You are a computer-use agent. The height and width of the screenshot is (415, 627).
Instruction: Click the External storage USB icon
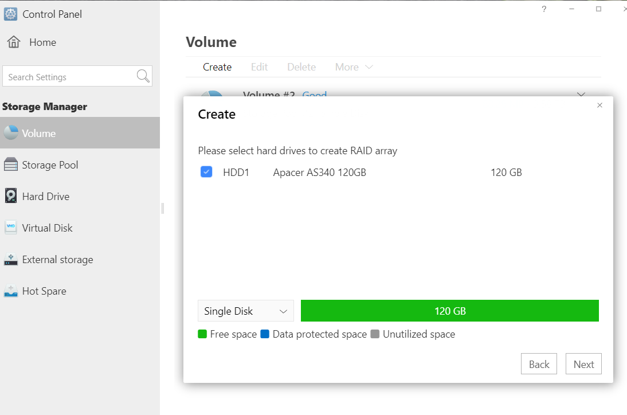(x=11, y=259)
